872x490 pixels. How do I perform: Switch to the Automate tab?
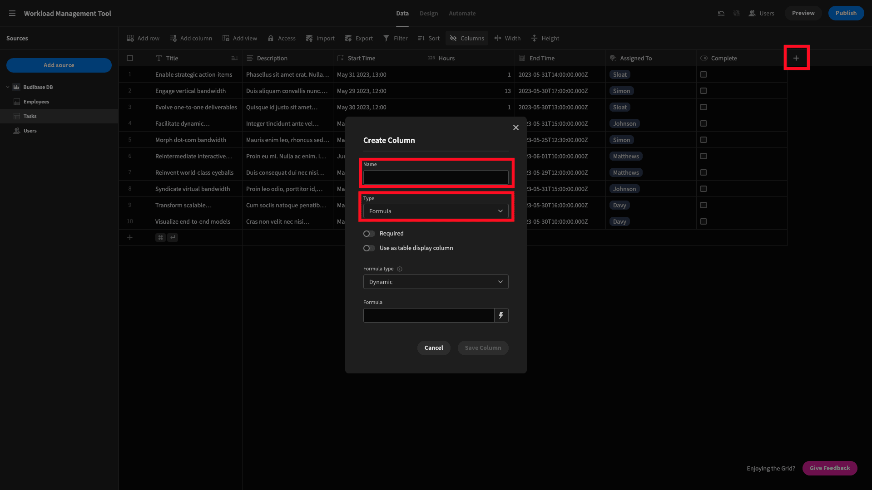pos(462,13)
